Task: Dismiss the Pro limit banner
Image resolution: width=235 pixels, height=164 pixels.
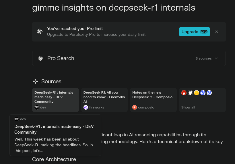Action: 216,32
